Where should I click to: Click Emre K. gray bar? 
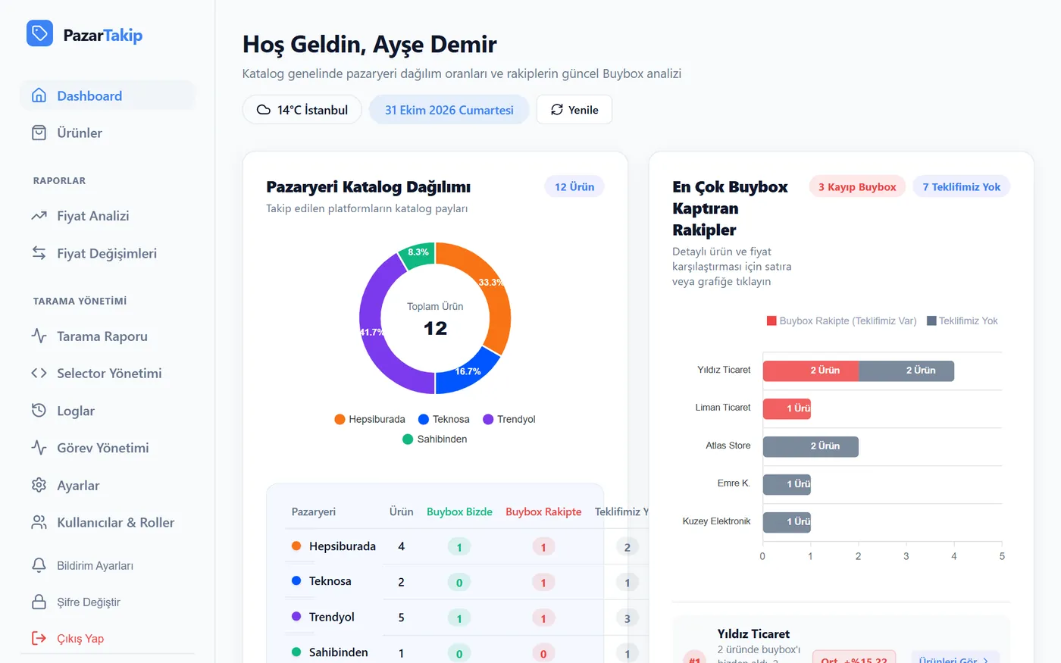click(787, 484)
